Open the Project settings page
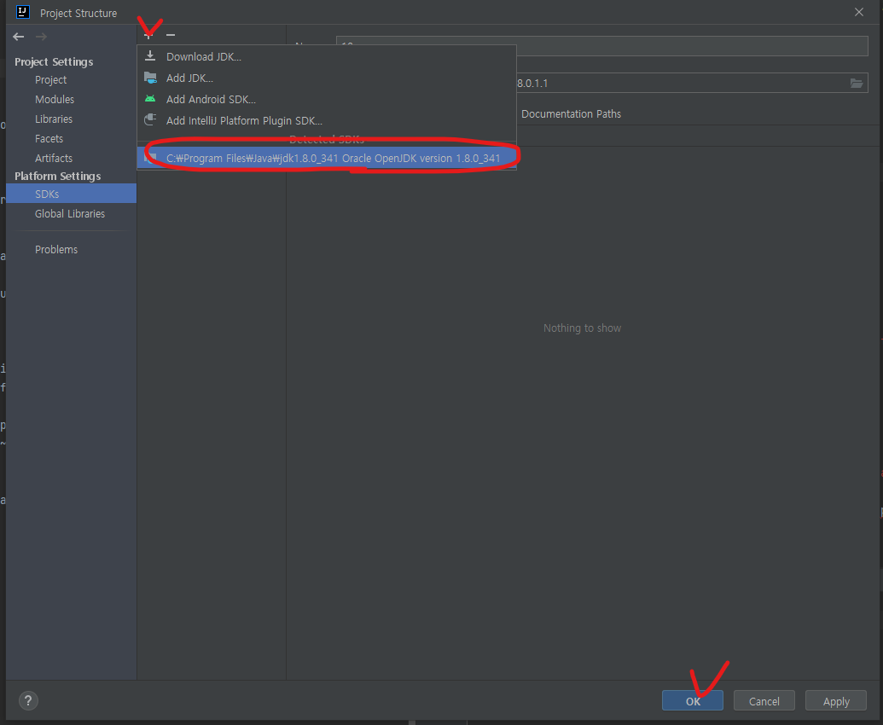Screen dimensions: 883x725 click(50, 80)
